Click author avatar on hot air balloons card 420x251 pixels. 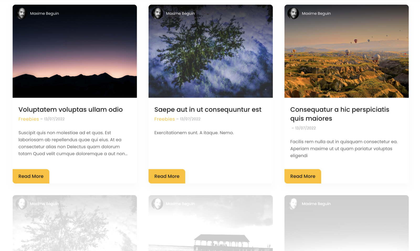pyautogui.click(x=293, y=13)
